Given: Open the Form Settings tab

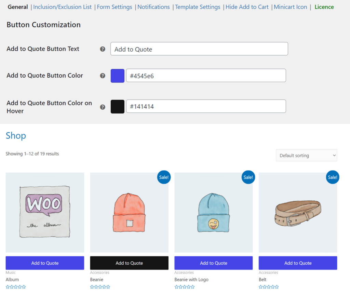Looking at the screenshot, I should (115, 7).
